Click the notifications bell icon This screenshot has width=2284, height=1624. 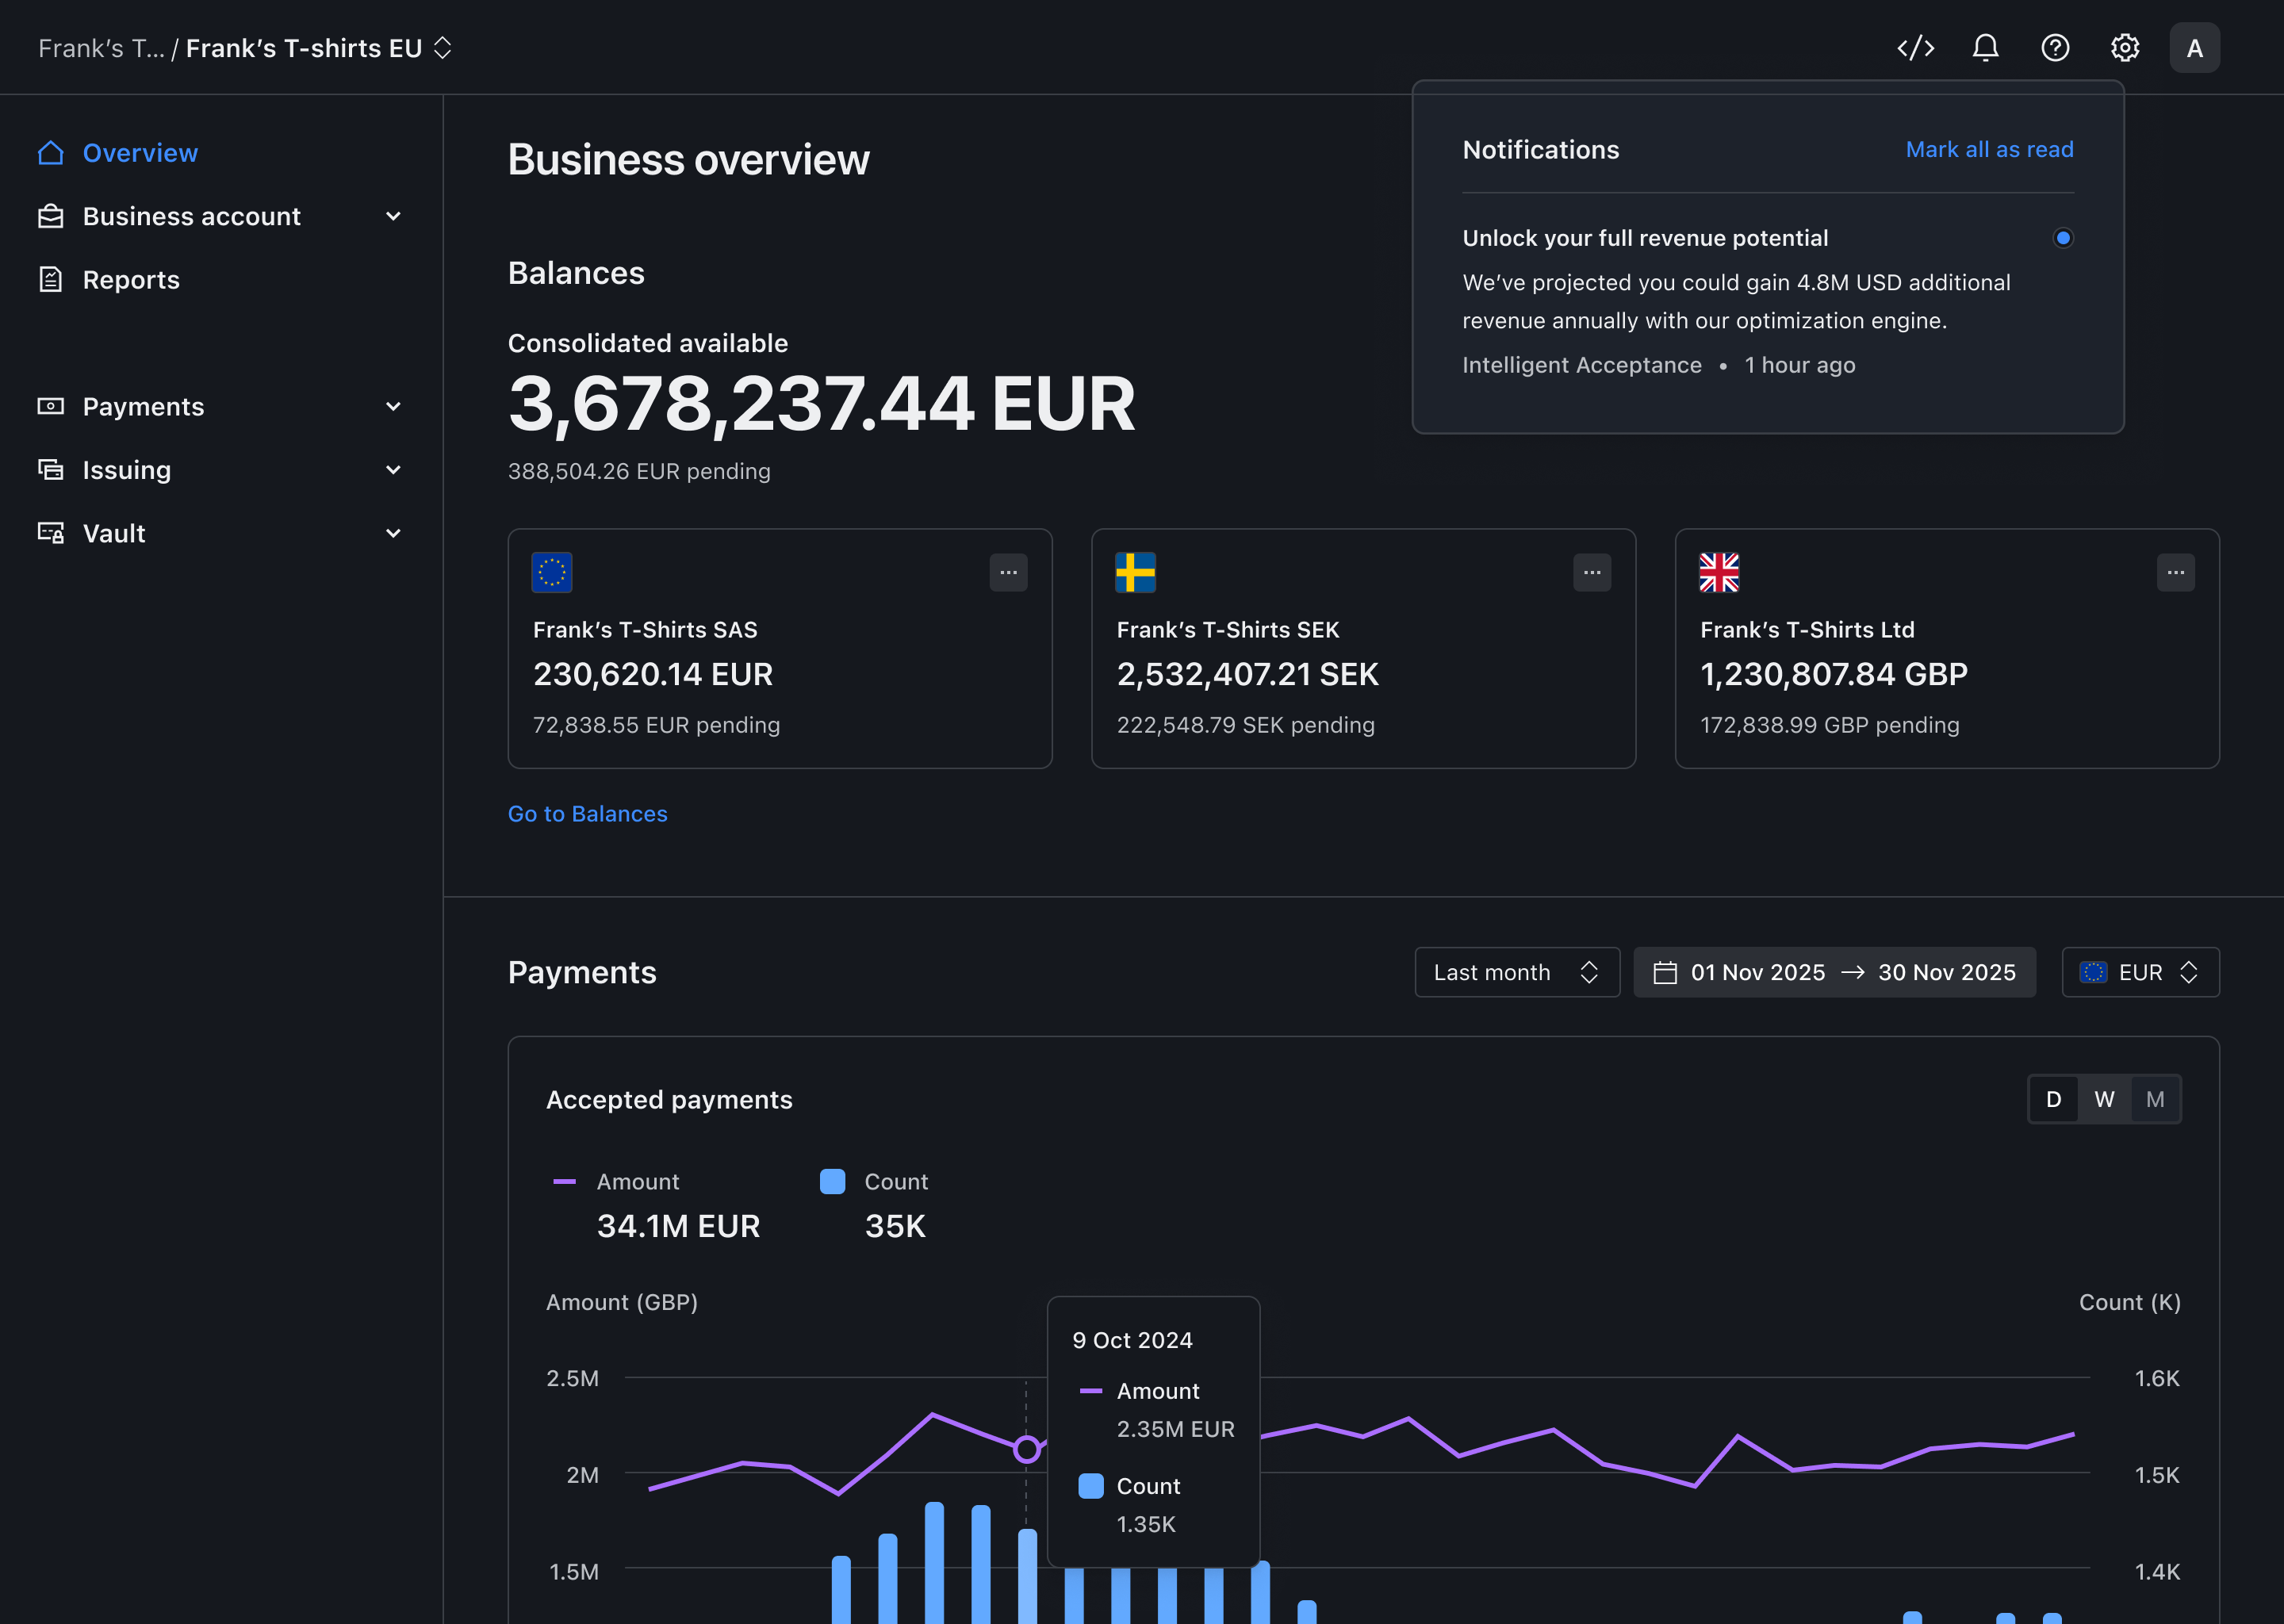pyautogui.click(x=1985, y=48)
